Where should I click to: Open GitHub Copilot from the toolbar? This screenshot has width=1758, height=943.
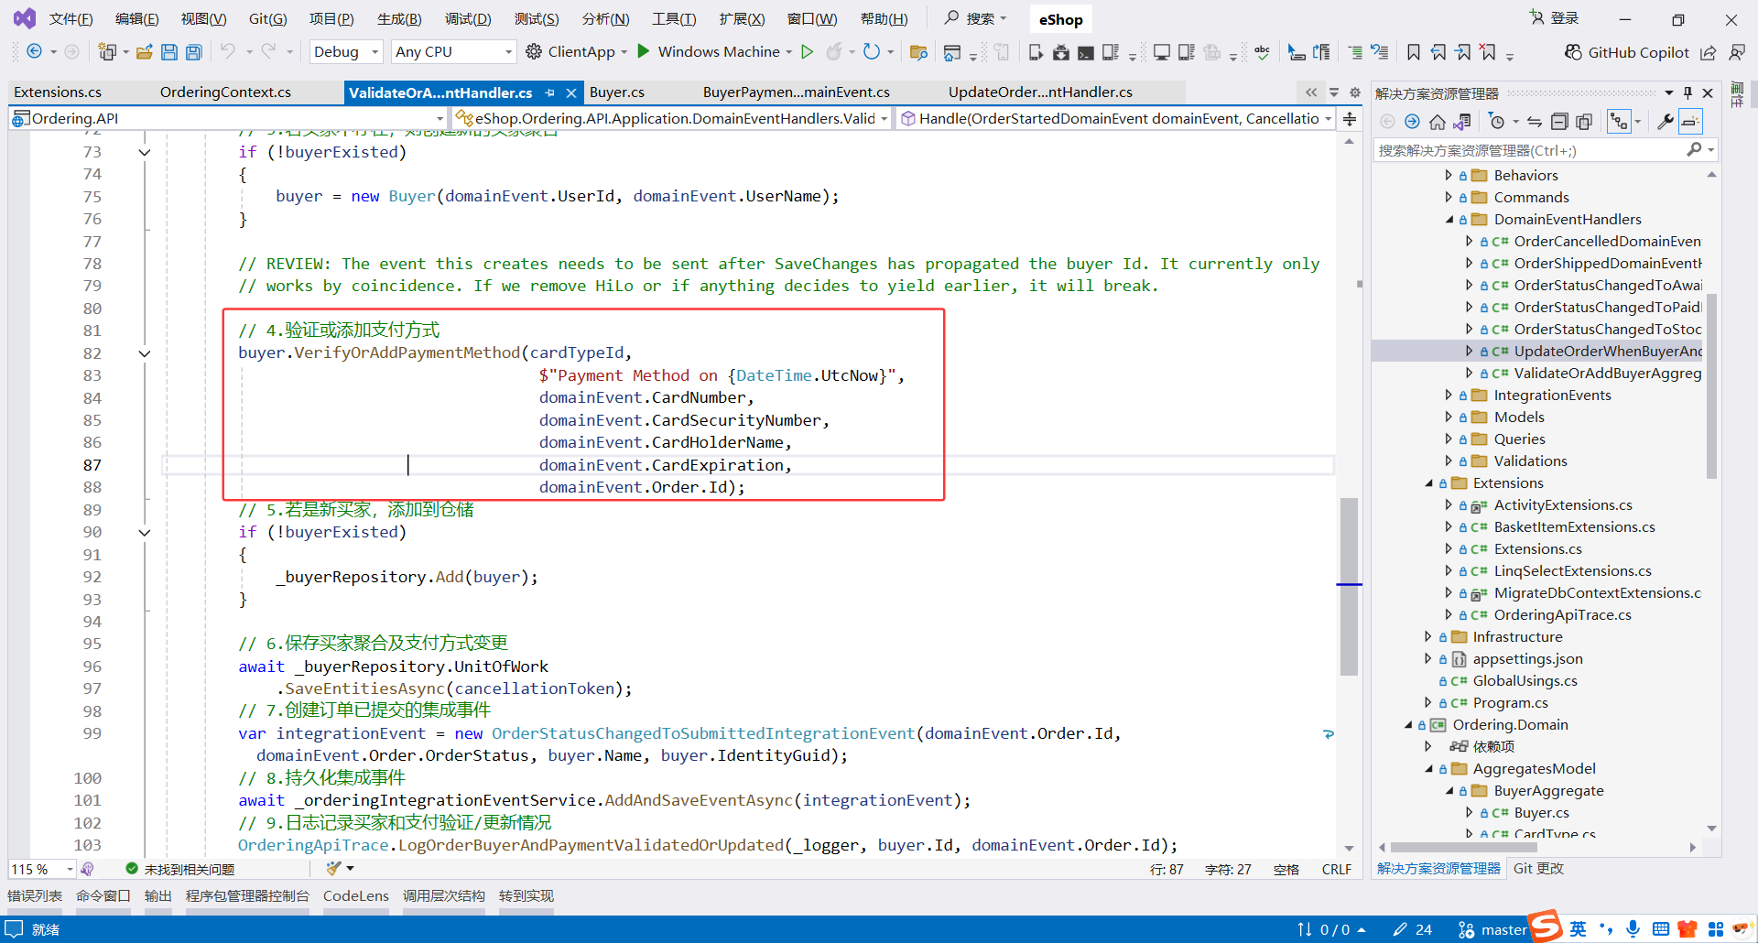(x=1626, y=52)
